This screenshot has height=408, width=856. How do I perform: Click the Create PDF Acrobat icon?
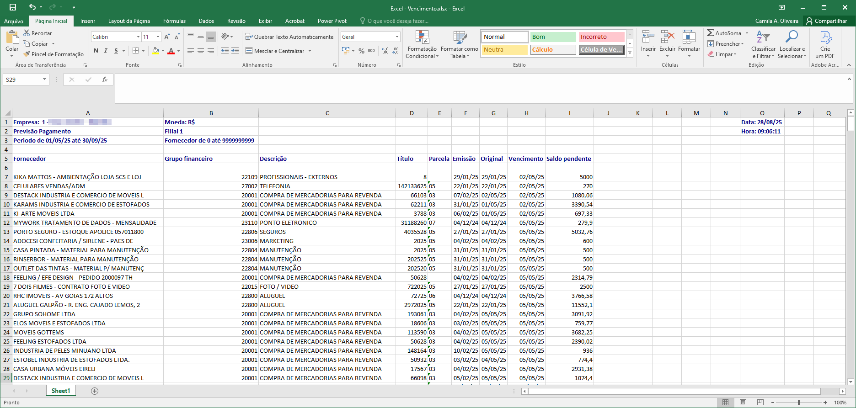825,38
